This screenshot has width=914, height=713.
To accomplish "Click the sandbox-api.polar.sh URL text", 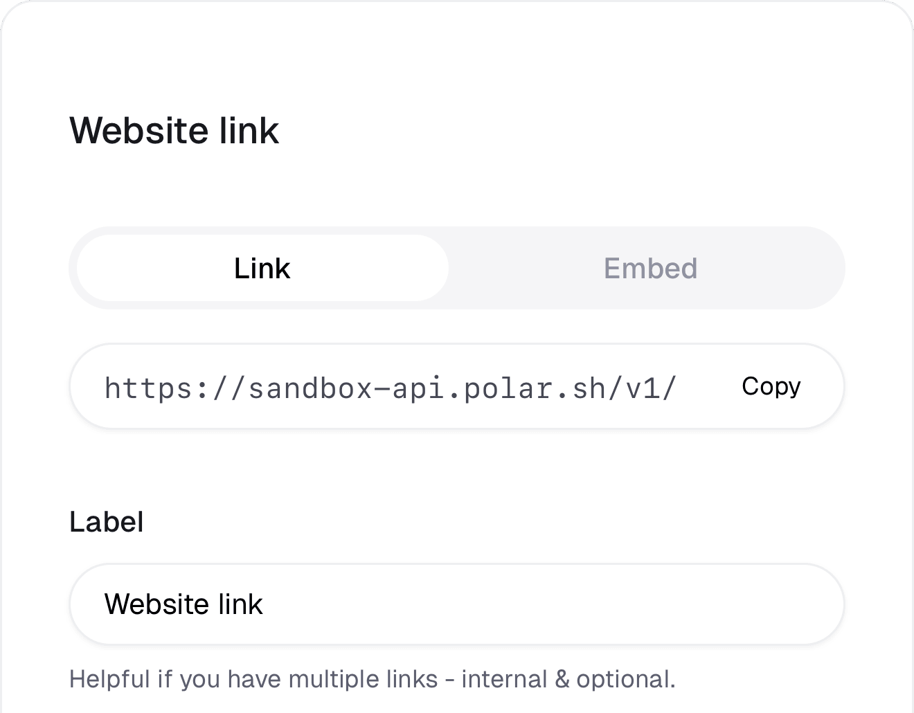I will click(390, 388).
